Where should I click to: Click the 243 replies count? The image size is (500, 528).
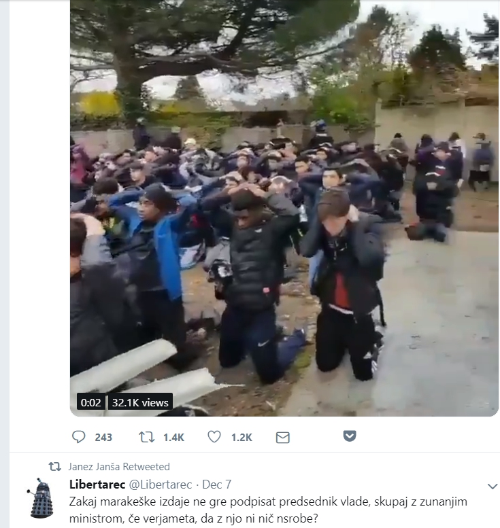pos(103,438)
